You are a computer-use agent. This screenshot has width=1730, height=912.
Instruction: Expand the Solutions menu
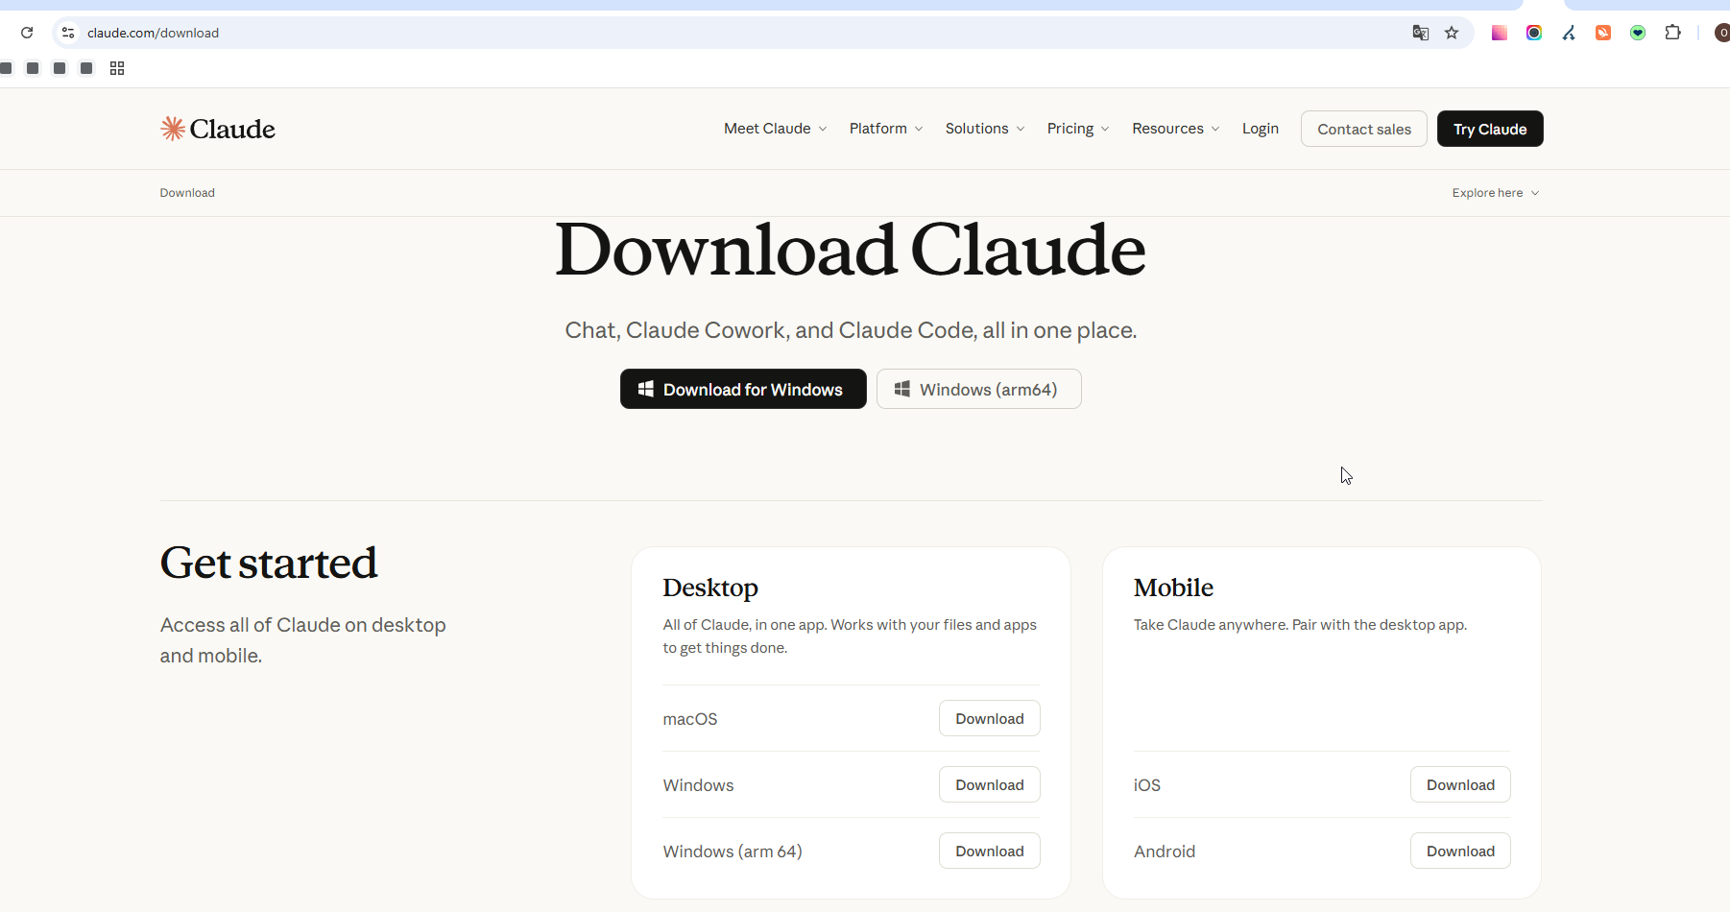pyautogui.click(x=985, y=129)
